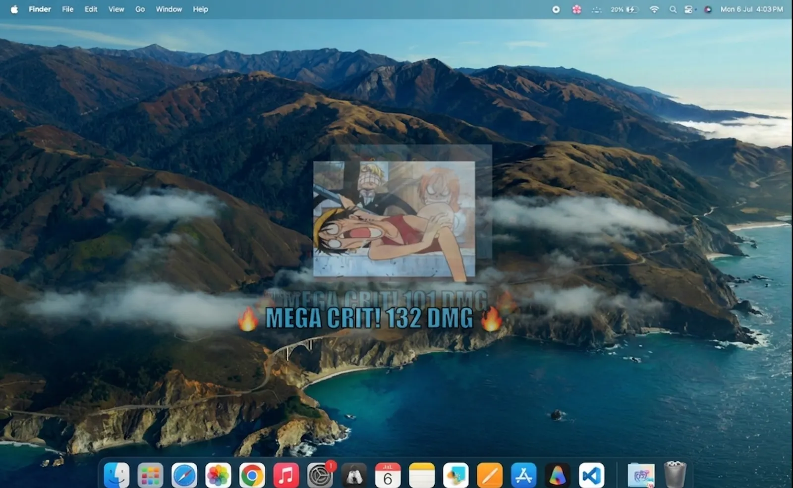Click the dark app icon beside Calendar
793x488 pixels.
354,475
